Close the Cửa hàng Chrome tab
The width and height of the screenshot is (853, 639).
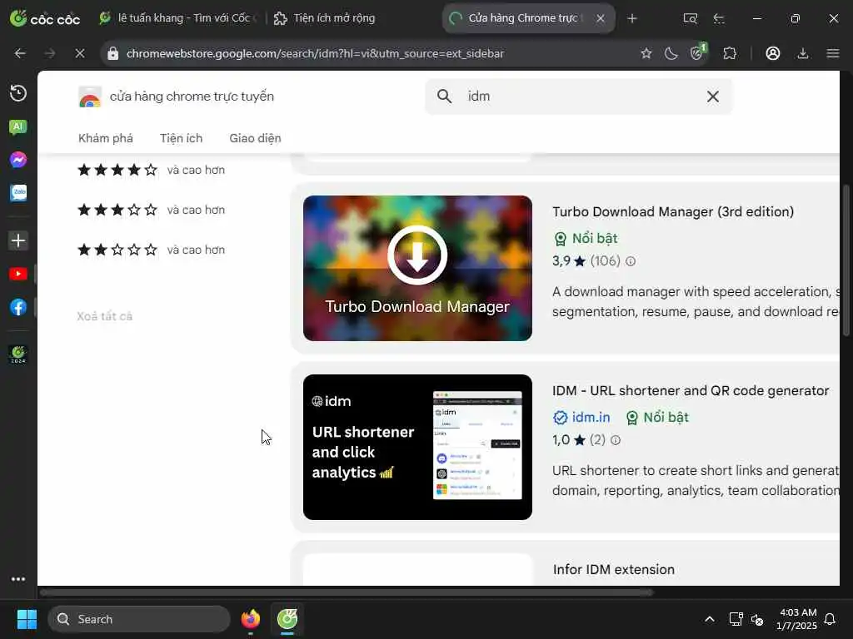coord(601,18)
